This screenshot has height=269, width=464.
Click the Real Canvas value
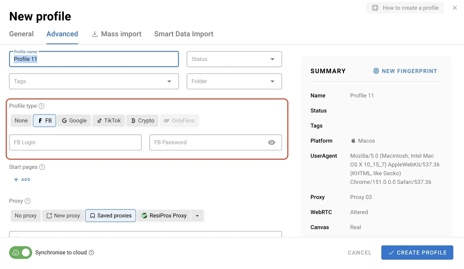[x=356, y=227]
